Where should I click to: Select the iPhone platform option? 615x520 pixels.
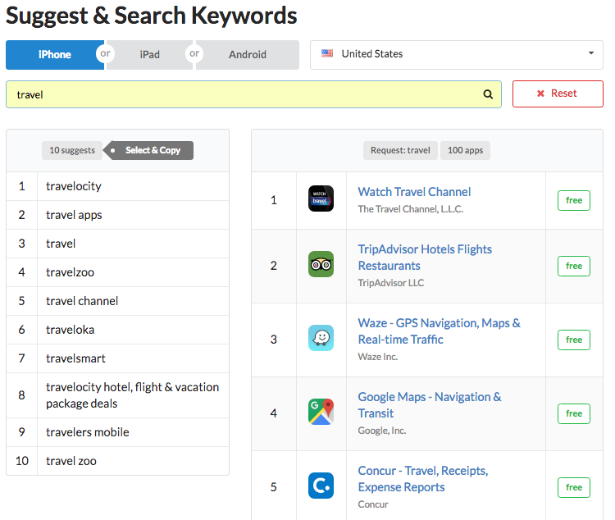[54, 55]
